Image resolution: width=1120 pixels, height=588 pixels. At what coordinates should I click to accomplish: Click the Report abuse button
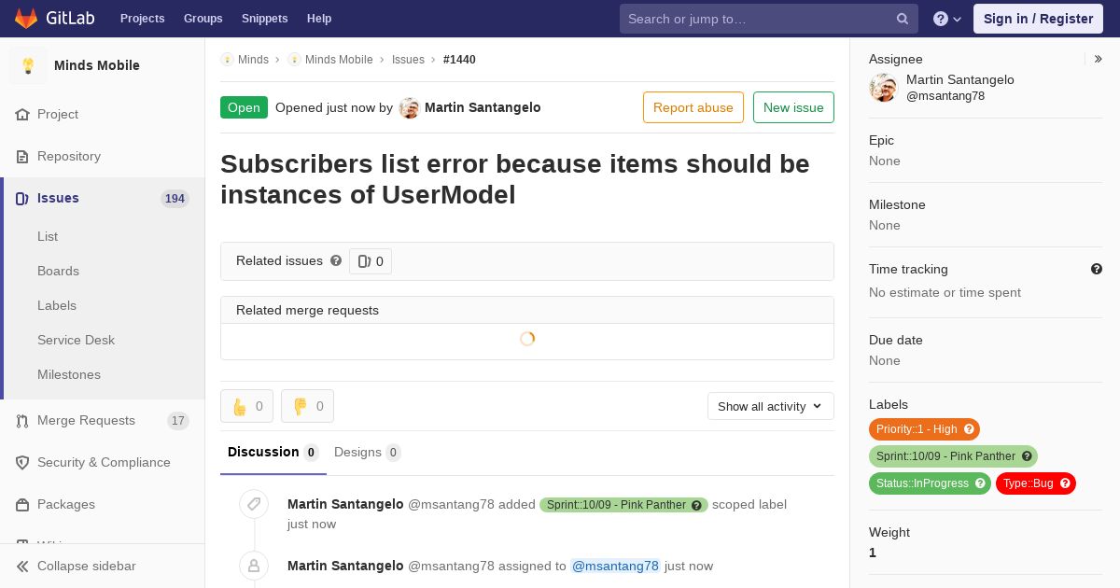coord(693,107)
